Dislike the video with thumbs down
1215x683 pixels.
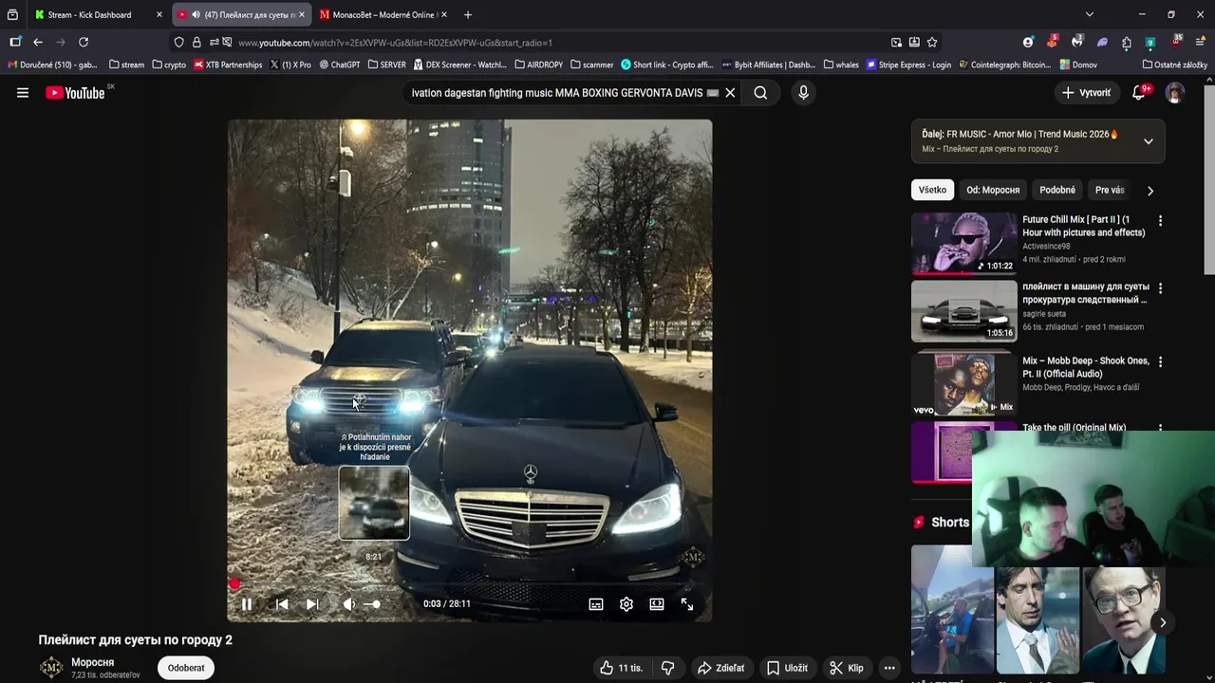pyautogui.click(x=667, y=668)
